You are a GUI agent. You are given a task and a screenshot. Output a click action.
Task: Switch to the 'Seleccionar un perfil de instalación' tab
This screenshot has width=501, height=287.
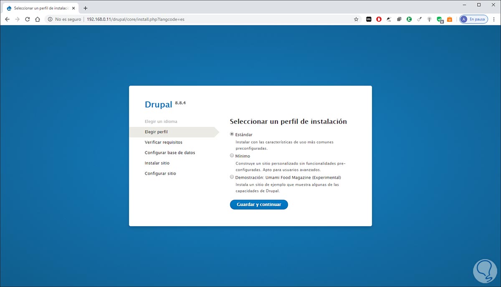pos(41,8)
